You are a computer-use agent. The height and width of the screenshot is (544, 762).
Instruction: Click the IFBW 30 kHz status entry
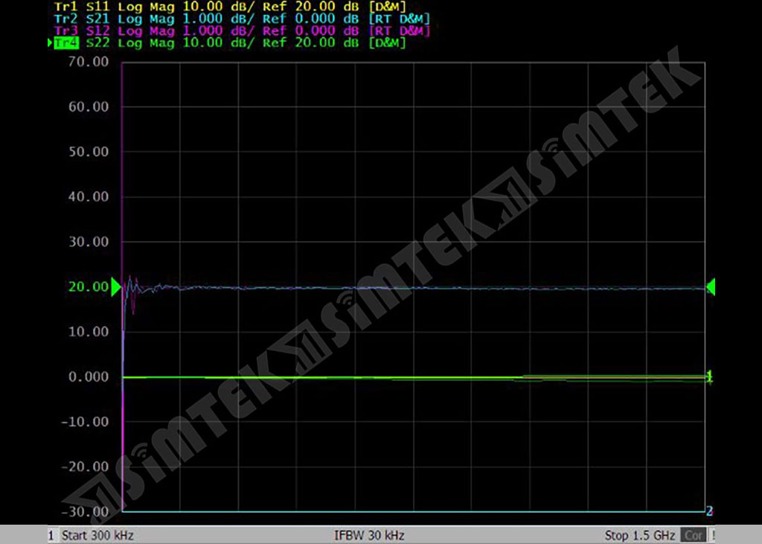pyautogui.click(x=369, y=535)
